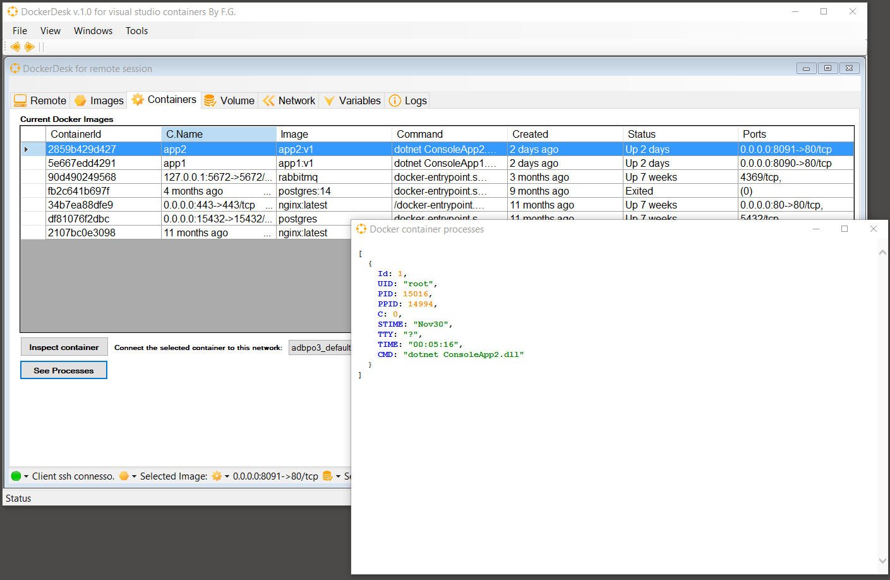
Task: Click the orange forward arrow toolbar icon
Action: click(x=29, y=46)
